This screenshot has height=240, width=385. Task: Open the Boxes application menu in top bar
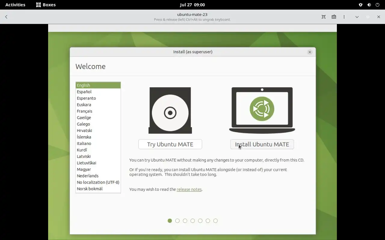tap(46, 5)
